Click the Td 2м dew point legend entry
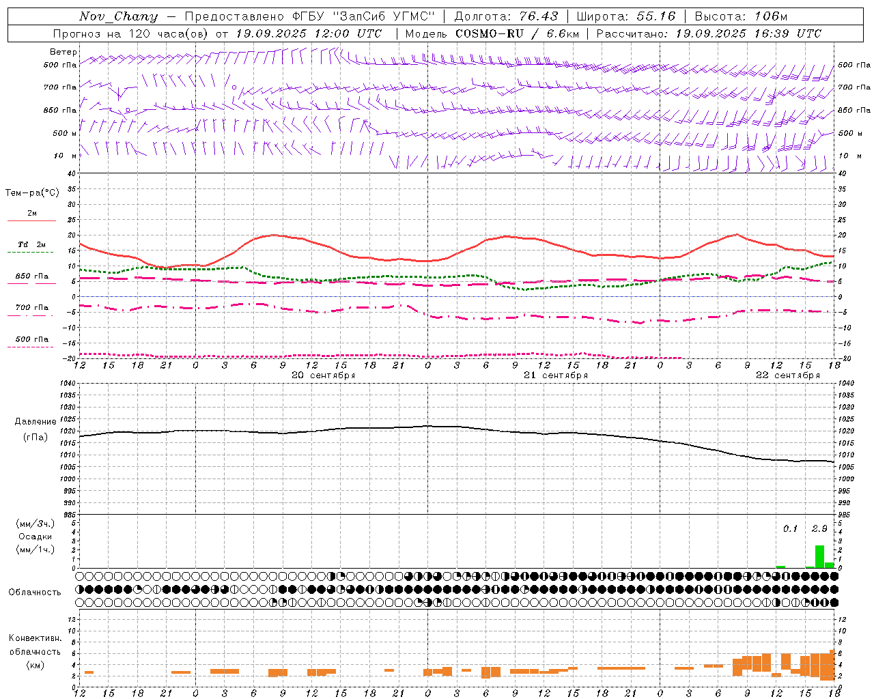Image resolution: width=874 pixels, height=699 pixels. pos(32,244)
